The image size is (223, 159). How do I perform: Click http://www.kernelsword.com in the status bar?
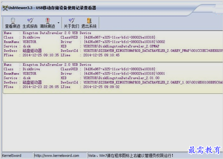pyautogui.click(x=57, y=155)
